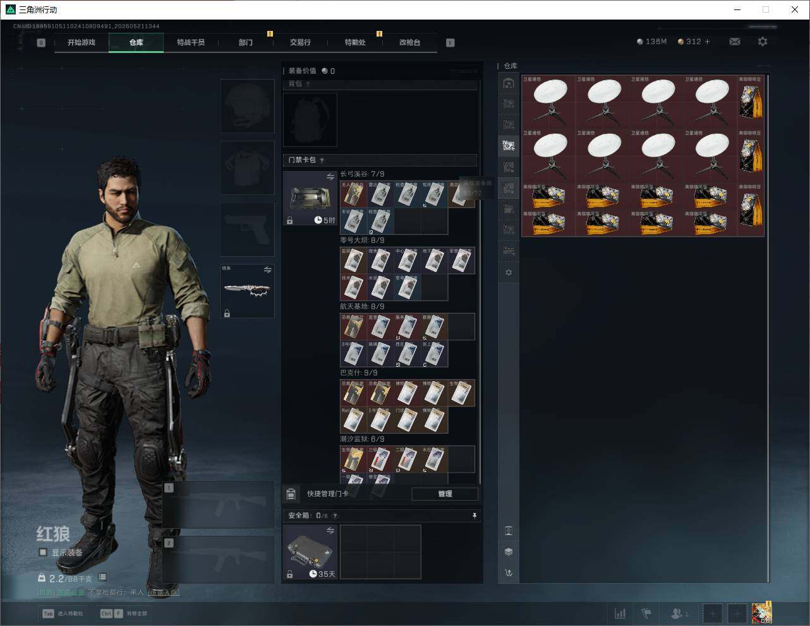Switch to the 特勤处 tab
The height and width of the screenshot is (626, 810).
pyautogui.click(x=355, y=42)
